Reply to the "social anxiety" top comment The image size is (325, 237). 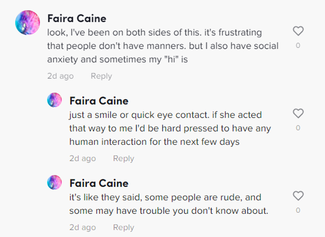tap(101, 76)
